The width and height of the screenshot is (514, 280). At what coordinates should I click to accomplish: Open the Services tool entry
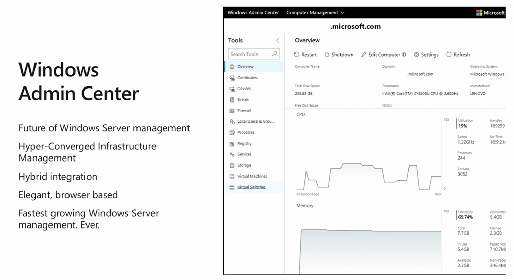pyautogui.click(x=254, y=154)
